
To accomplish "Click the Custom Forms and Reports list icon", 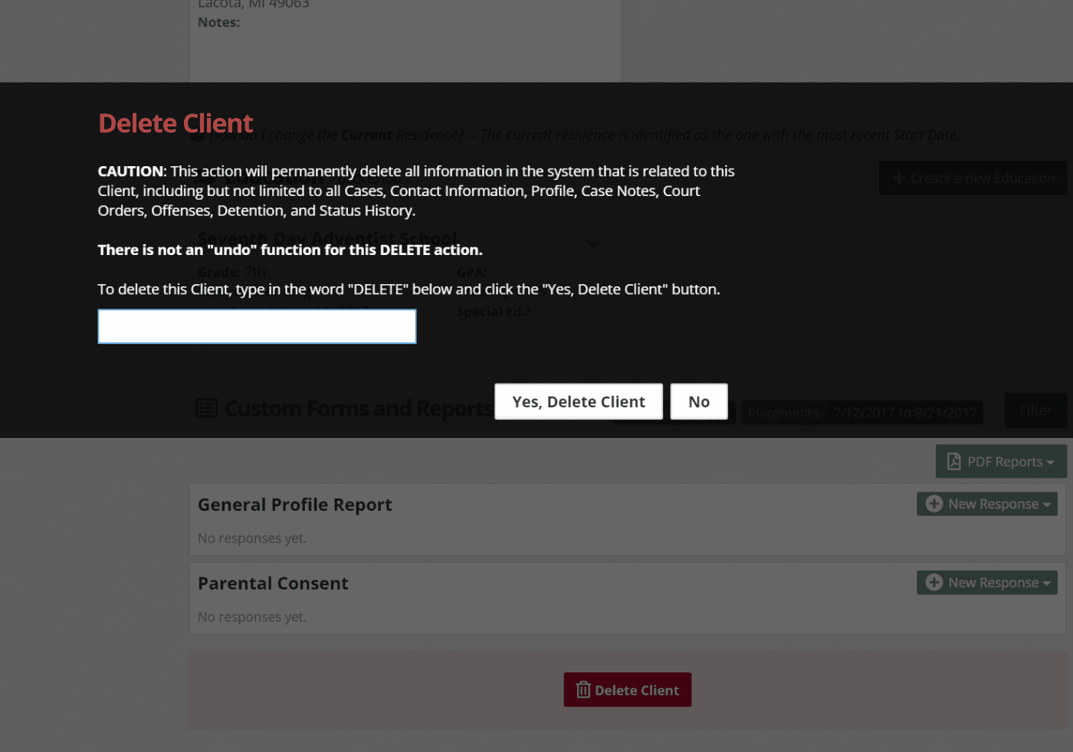I will [207, 409].
